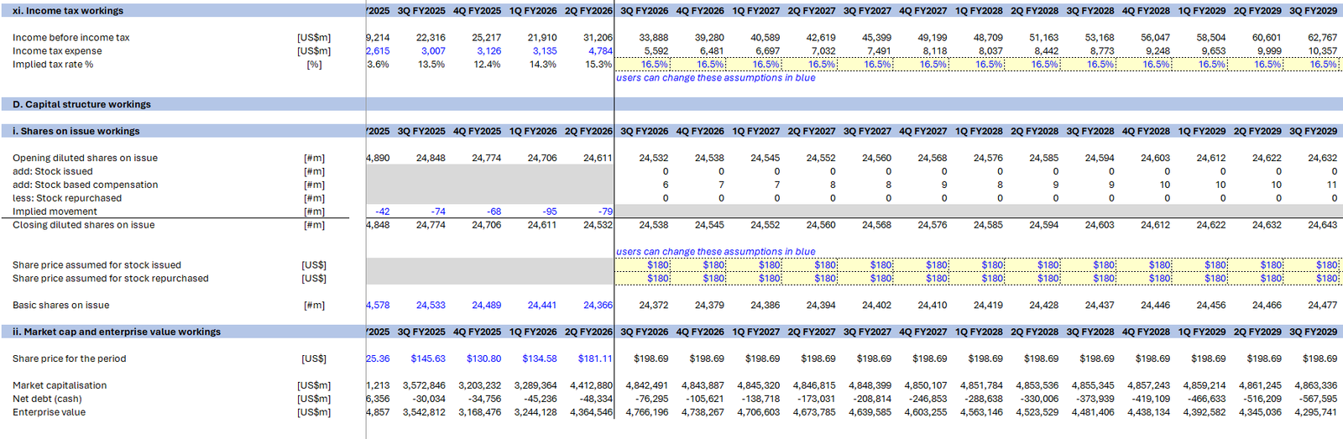This screenshot has height=439, width=1343.
Task: Select the "D. Capital structure workings" heading
Action: pyautogui.click(x=81, y=105)
